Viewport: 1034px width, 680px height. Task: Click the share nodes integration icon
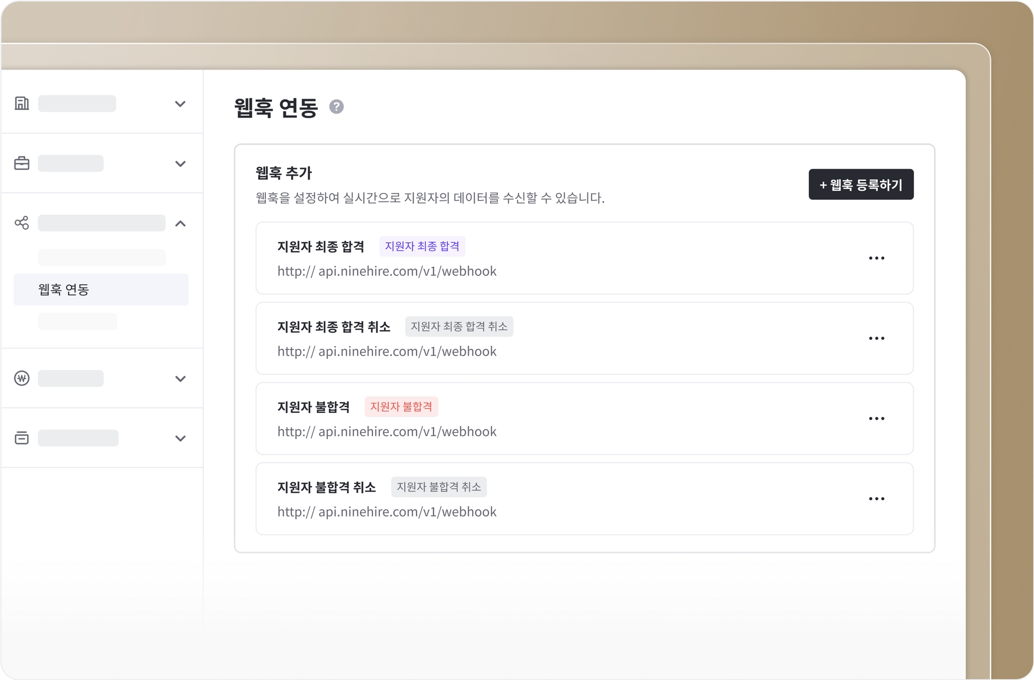(22, 223)
